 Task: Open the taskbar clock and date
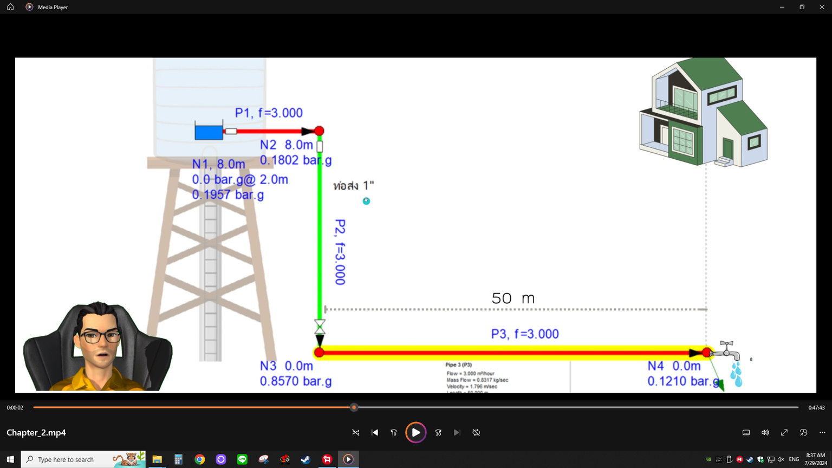pyautogui.click(x=815, y=459)
